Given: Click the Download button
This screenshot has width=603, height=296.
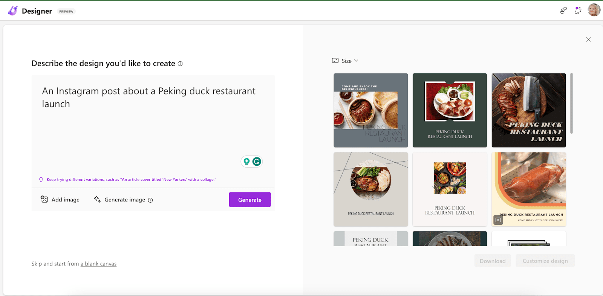Looking at the screenshot, I should coord(492,261).
